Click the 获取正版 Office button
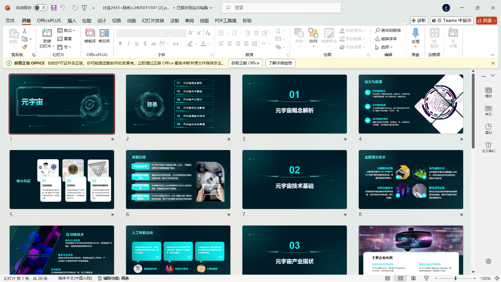501x282 pixels. (245, 63)
